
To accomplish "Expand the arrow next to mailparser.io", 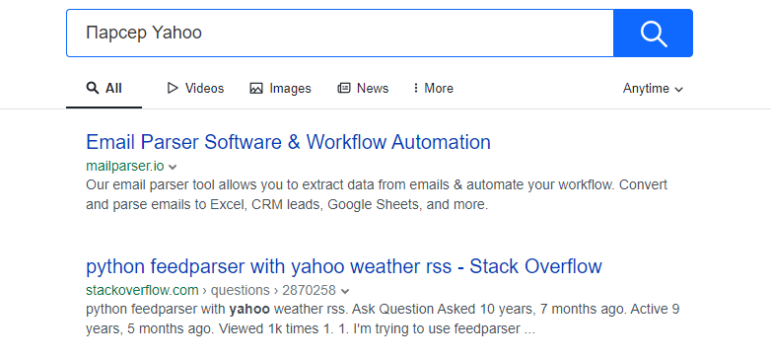I will [x=173, y=167].
